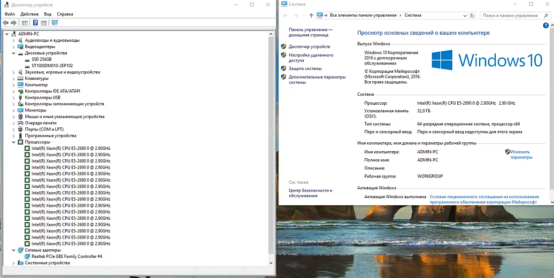Image resolution: width=554 pixels, height=278 pixels.
Task: Click the Очереди печати printer icon
Action: coord(21,123)
